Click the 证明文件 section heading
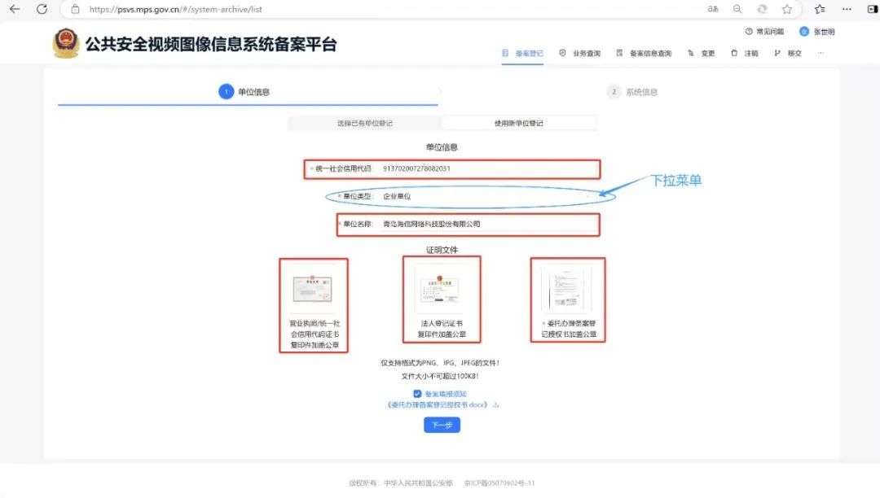 [x=442, y=250]
